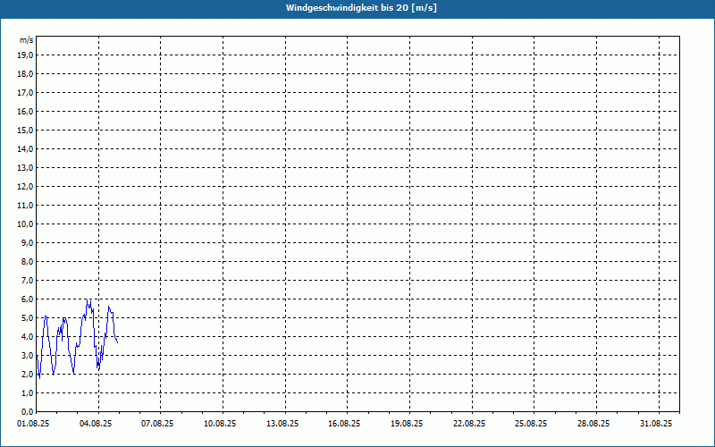
Task: Select the y-axis value 10,0
Action: point(25,224)
